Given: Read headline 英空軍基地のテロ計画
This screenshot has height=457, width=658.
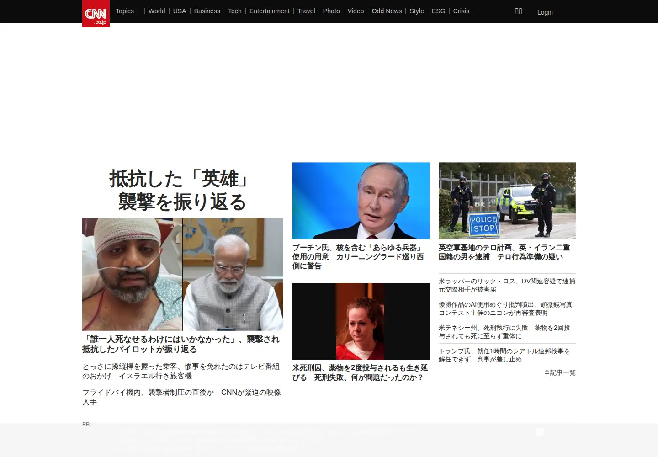Looking at the screenshot, I should click(504, 252).
